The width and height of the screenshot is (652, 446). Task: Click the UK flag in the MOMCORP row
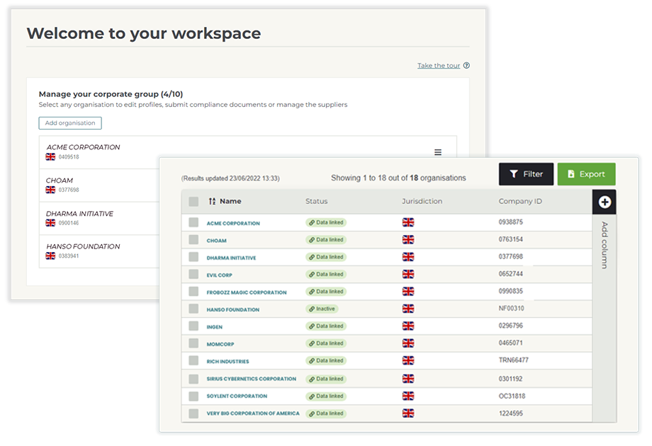coord(408,343)
